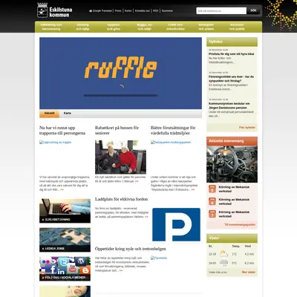Open headline about värdefulla trädmiljöer
297x297 pixels.
[x=173, y=131]
